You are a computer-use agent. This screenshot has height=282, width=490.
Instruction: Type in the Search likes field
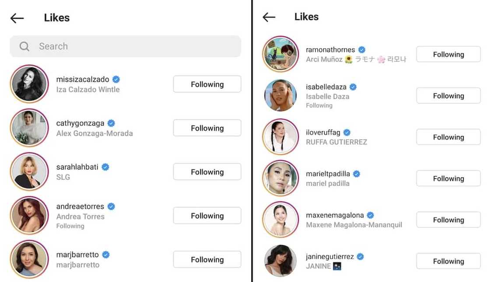tap(131, 46)
